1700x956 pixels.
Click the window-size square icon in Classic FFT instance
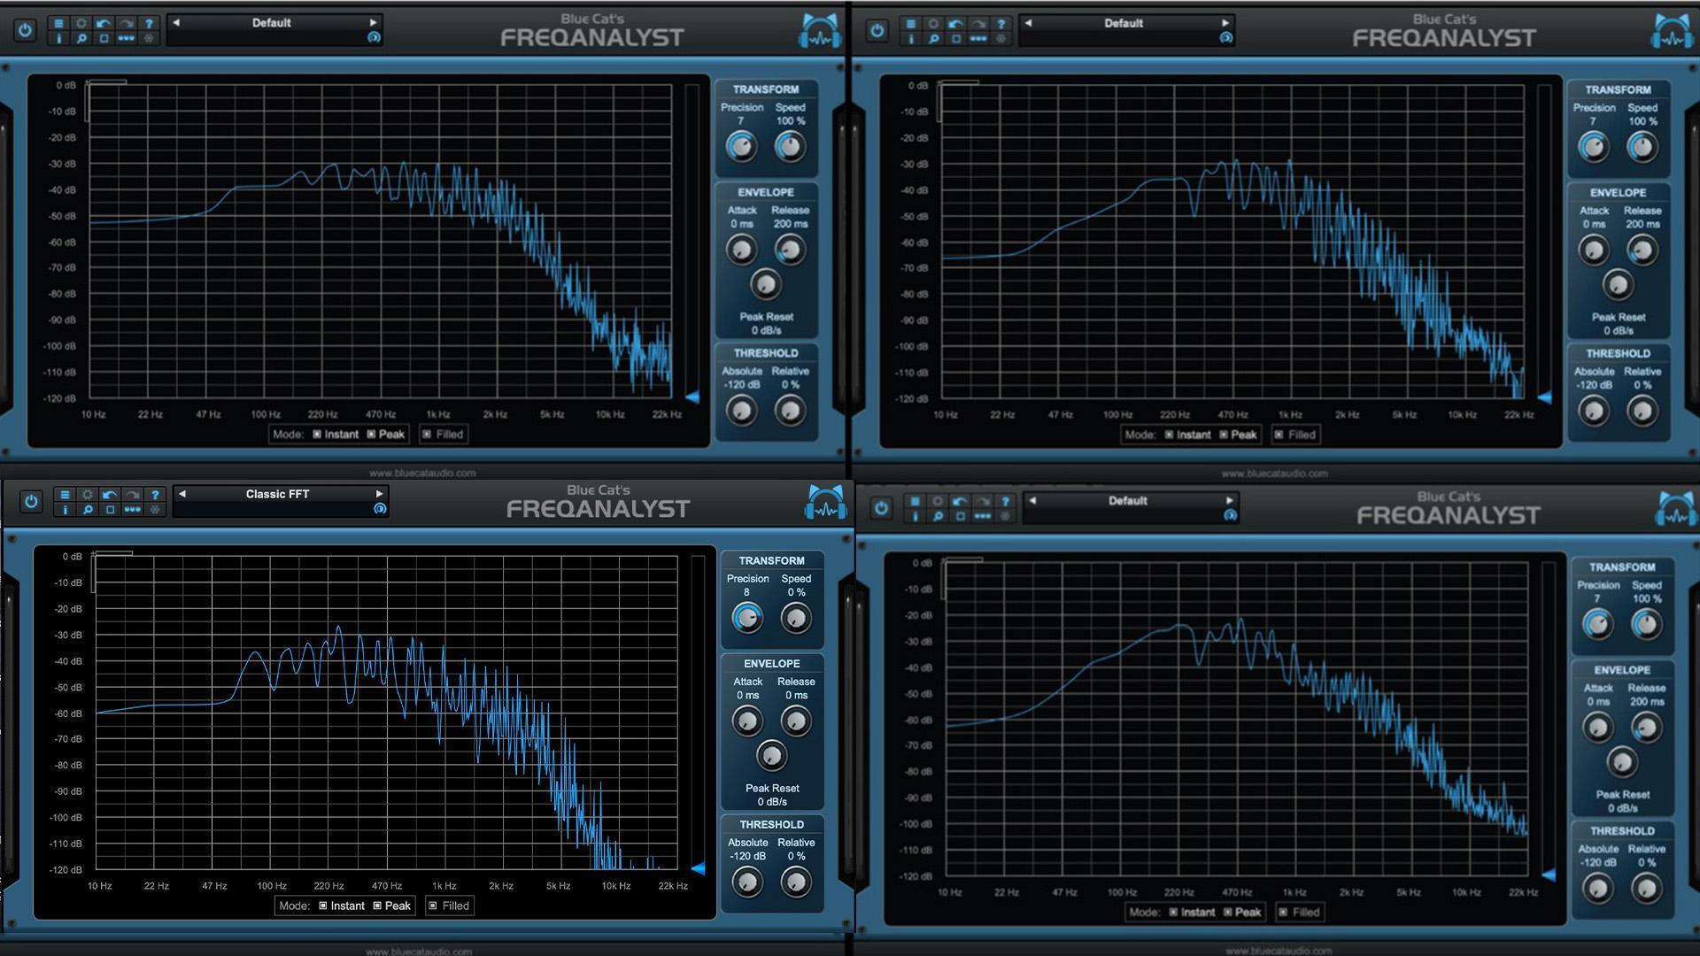[110, 510]
